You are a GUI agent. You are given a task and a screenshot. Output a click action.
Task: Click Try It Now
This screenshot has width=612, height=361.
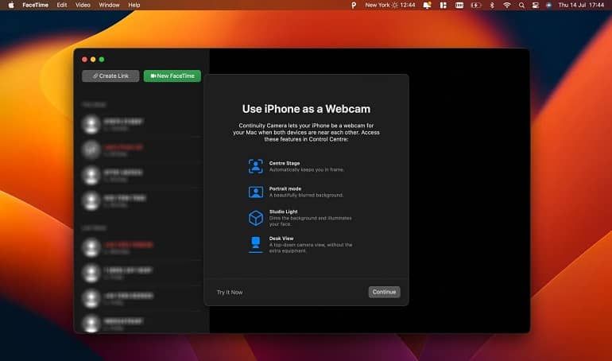[x=230, y=293]
